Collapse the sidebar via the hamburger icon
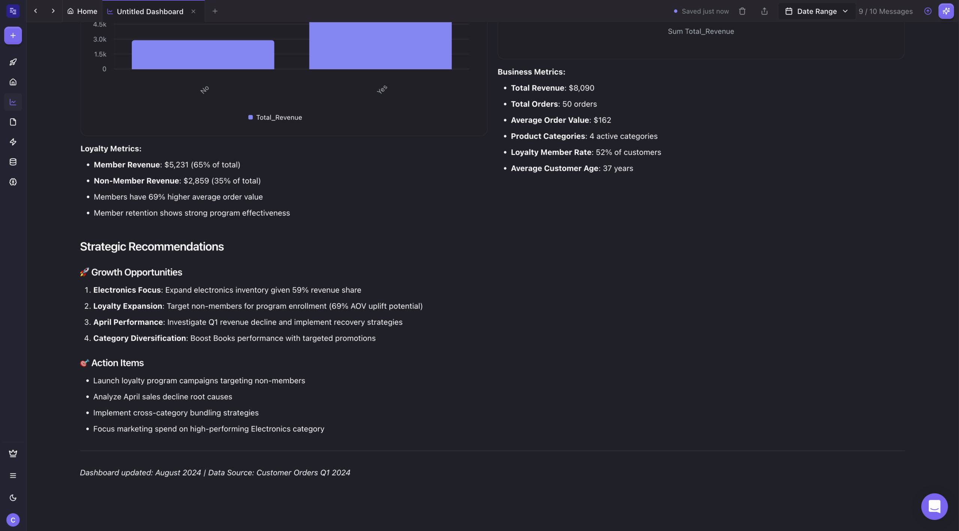The width and height of the screenshot is (959, 531). coord(13,475)
